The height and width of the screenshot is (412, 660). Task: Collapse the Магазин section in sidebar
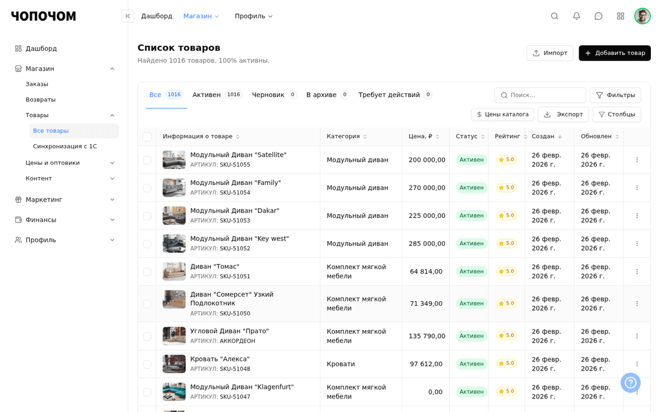point(112,68)
